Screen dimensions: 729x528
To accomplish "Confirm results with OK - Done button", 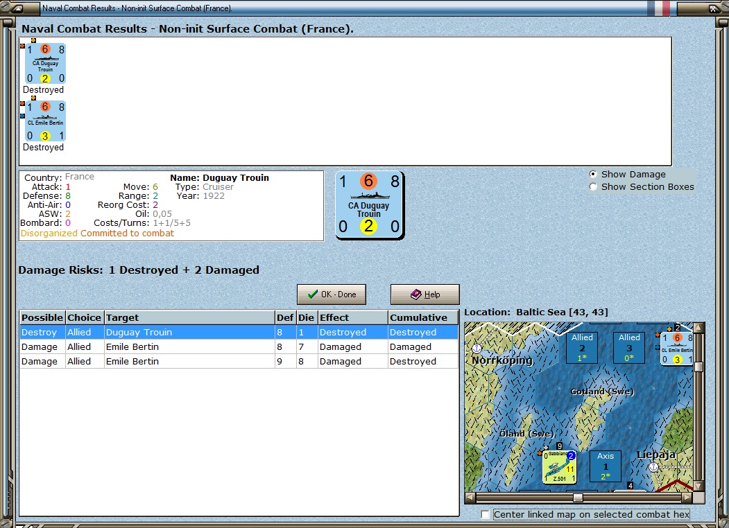I will [x=332, y=294].
